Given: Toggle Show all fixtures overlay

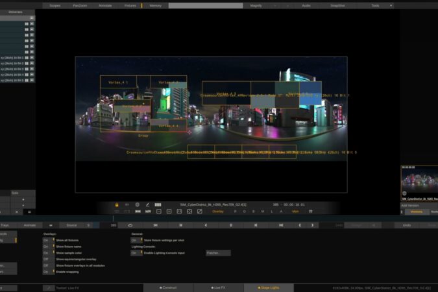Looking at the screenshot, I should coord(47,240).
